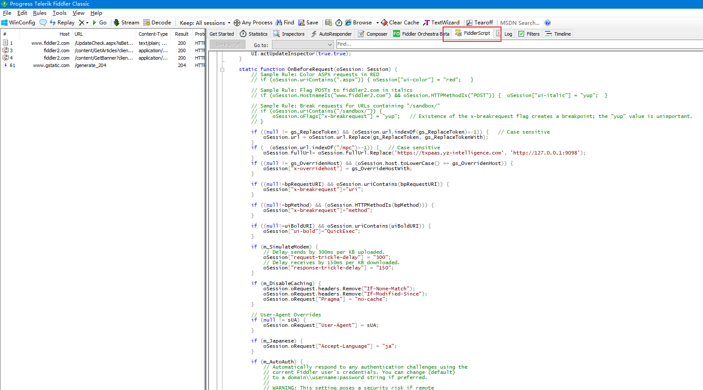Click the Clear Cache toolbar button

(400, 23)
